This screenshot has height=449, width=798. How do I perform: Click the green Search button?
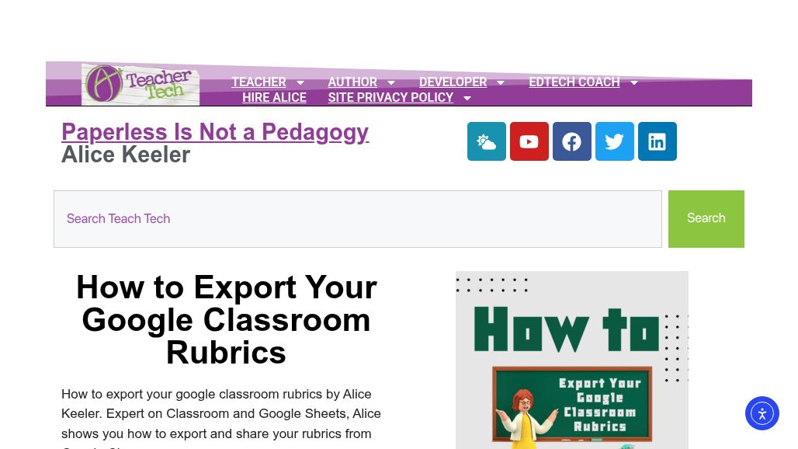click(x=706, y=219)
